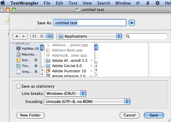Eject the Virtu... volume
This screenshot has width=171, height=122.
[36, 72]
